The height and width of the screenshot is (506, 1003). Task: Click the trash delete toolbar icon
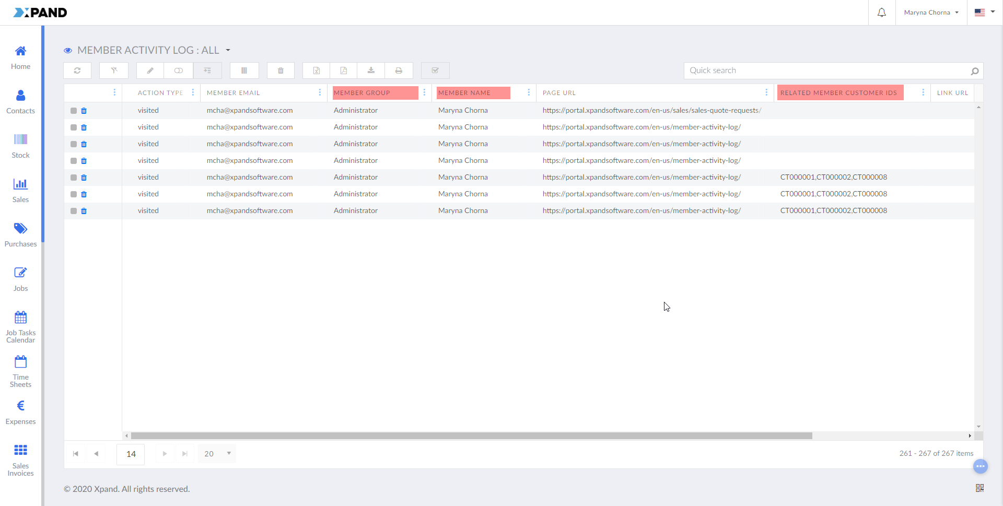[x=281, y=70]
